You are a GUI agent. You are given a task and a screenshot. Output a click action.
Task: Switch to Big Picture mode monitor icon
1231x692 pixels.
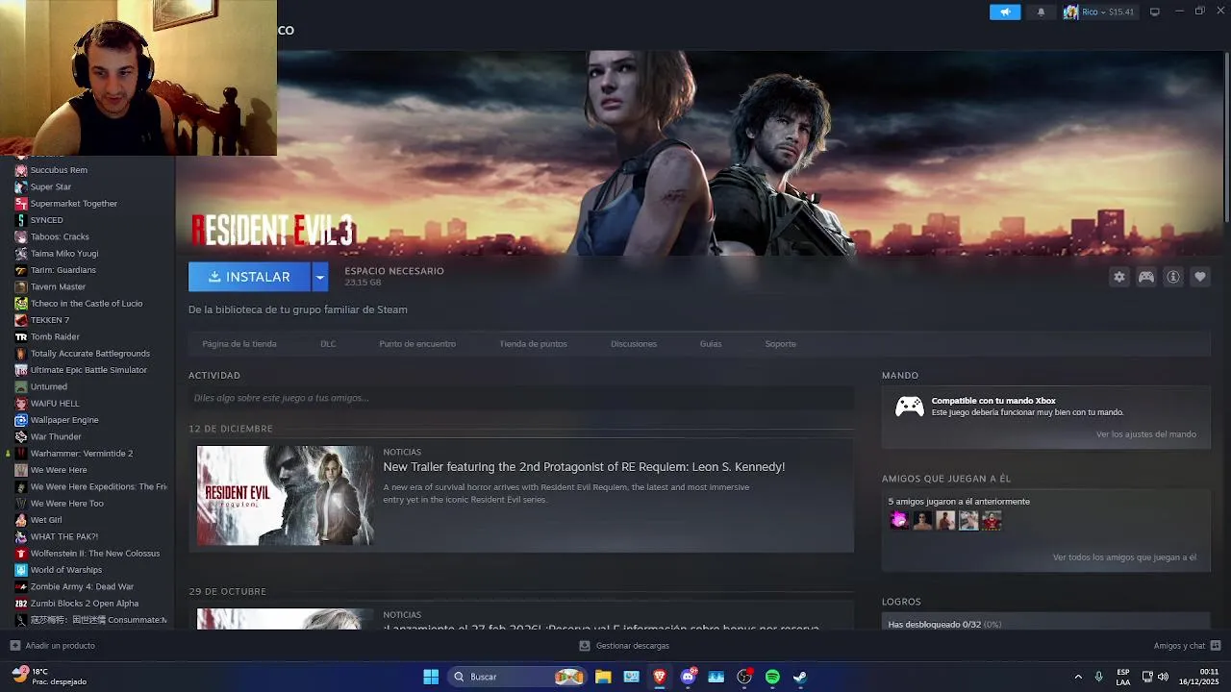click(x=1155, y=12)
